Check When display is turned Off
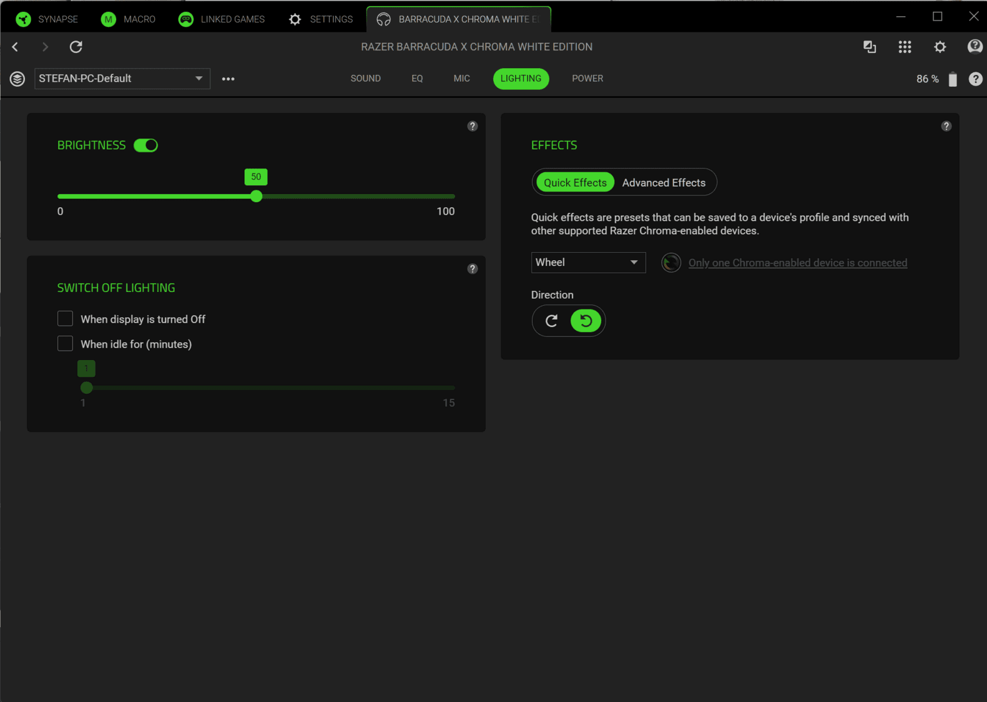The width and height of the screenshot is (987, 702). (66, 319)
